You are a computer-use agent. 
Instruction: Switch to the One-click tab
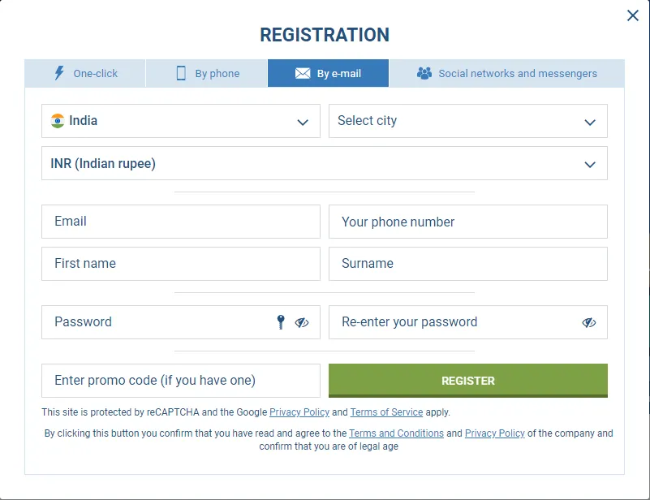tap(85, 73)
